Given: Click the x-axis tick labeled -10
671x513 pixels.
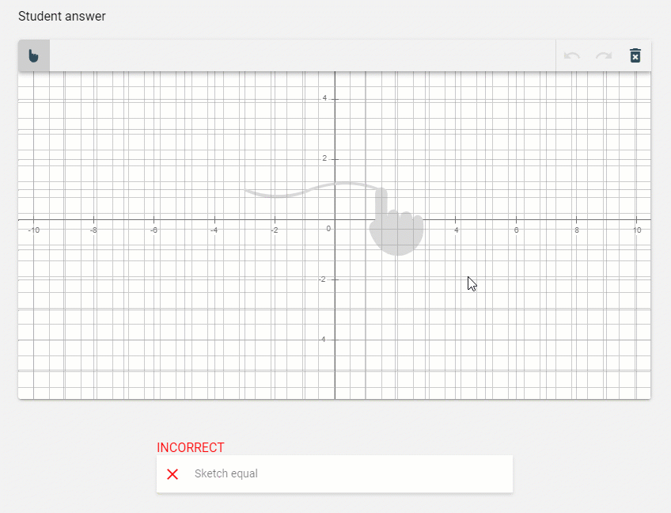Looking at the screenshot, I should pos(33,230).
